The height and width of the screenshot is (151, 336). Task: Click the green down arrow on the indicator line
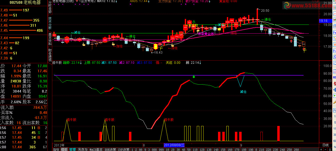click(194, 77)
